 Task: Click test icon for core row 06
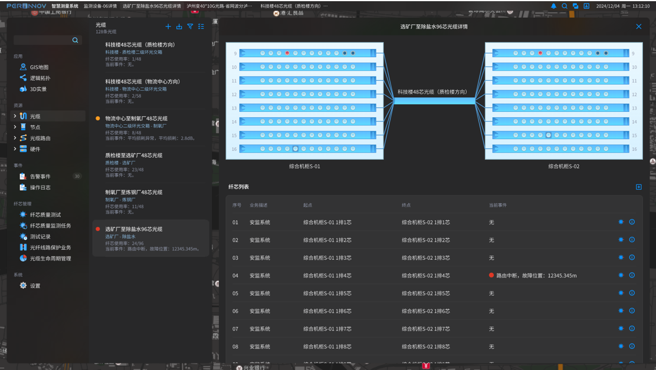point(621,310)
